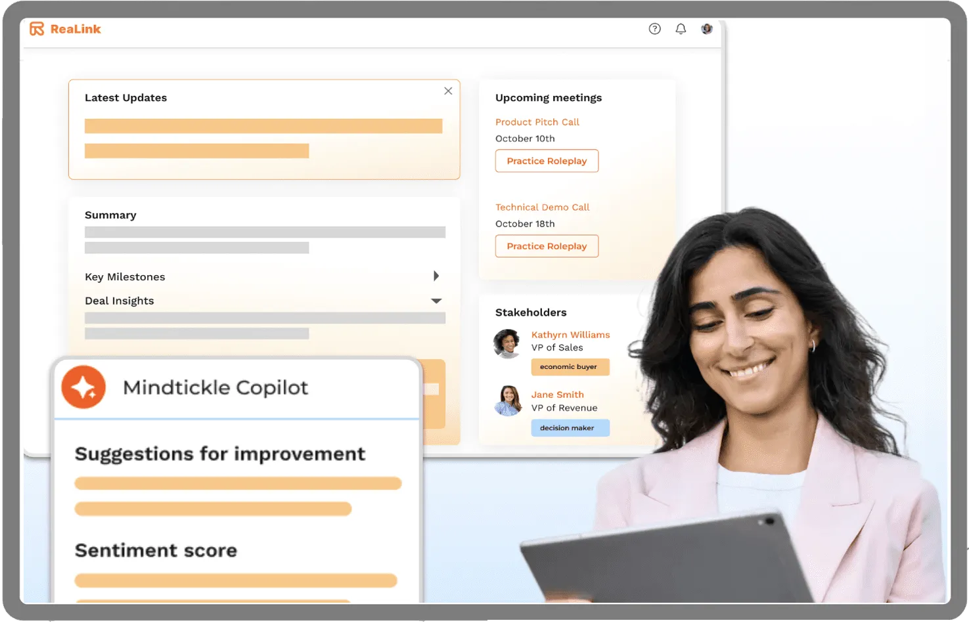The height and width of the screenshot is (629, 969).
Task: Click the Mindtickle Copilot sparkle icon
Action: 83,387
